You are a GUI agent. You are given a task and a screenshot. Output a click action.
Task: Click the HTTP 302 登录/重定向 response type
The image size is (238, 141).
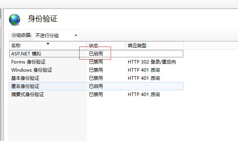coord(152,62)
